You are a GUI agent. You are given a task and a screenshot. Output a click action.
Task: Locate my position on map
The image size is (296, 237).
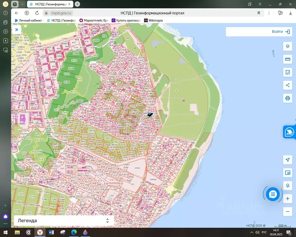point(287,160)
